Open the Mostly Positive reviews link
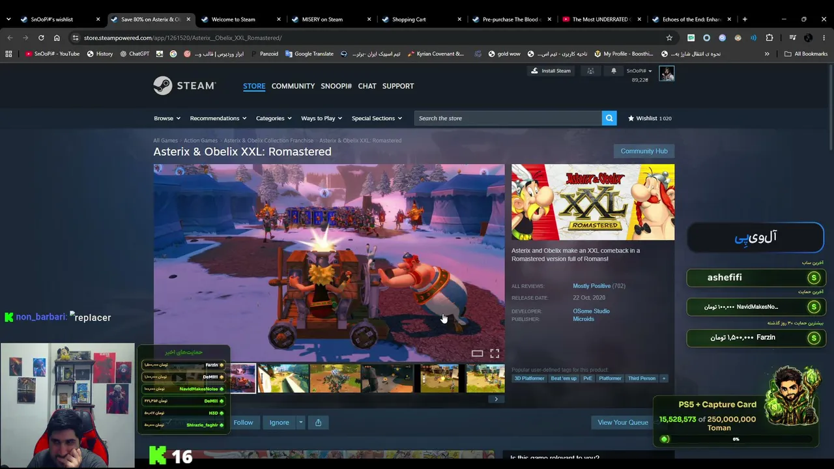This screenshot has height=469, width=834. [x=592, y=286]
